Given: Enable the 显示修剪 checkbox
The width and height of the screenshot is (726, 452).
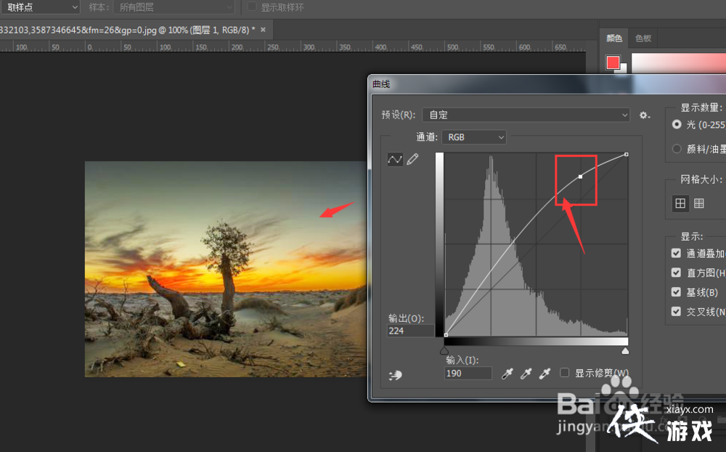Looking at the screenshot, I should [x=564, y=373].
